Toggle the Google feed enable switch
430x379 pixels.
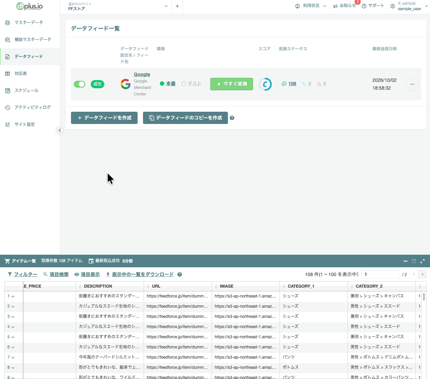[x=79, y=84]
